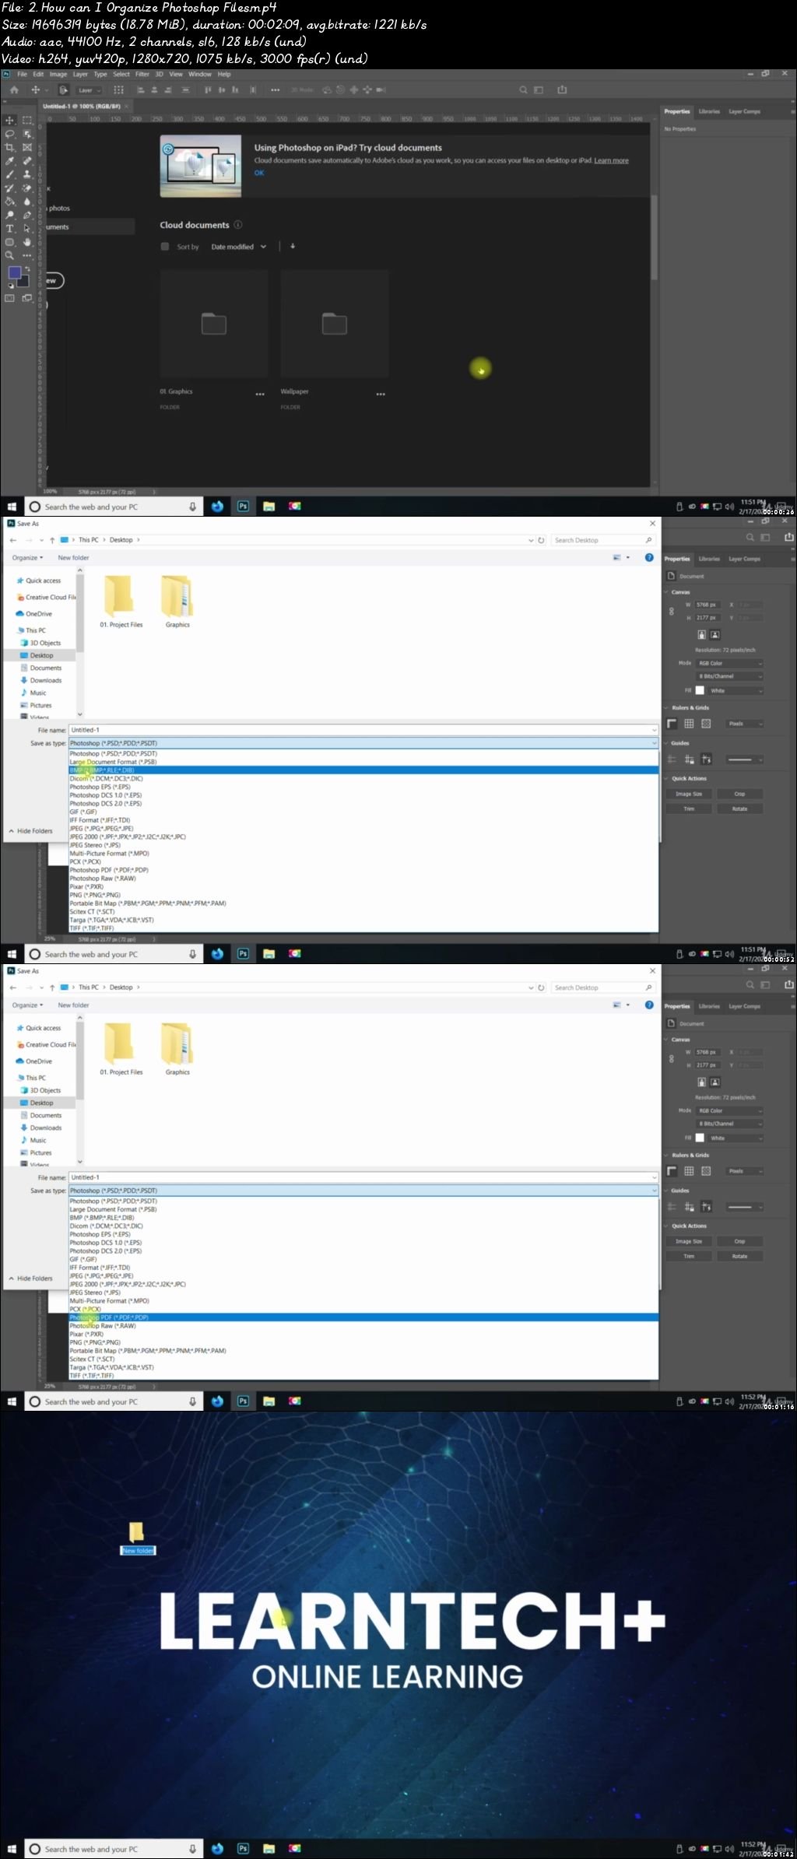Toggle Quick Mask mode at the bottom of the toolbar
797x1859 pixels.
(x=10, y=298)
